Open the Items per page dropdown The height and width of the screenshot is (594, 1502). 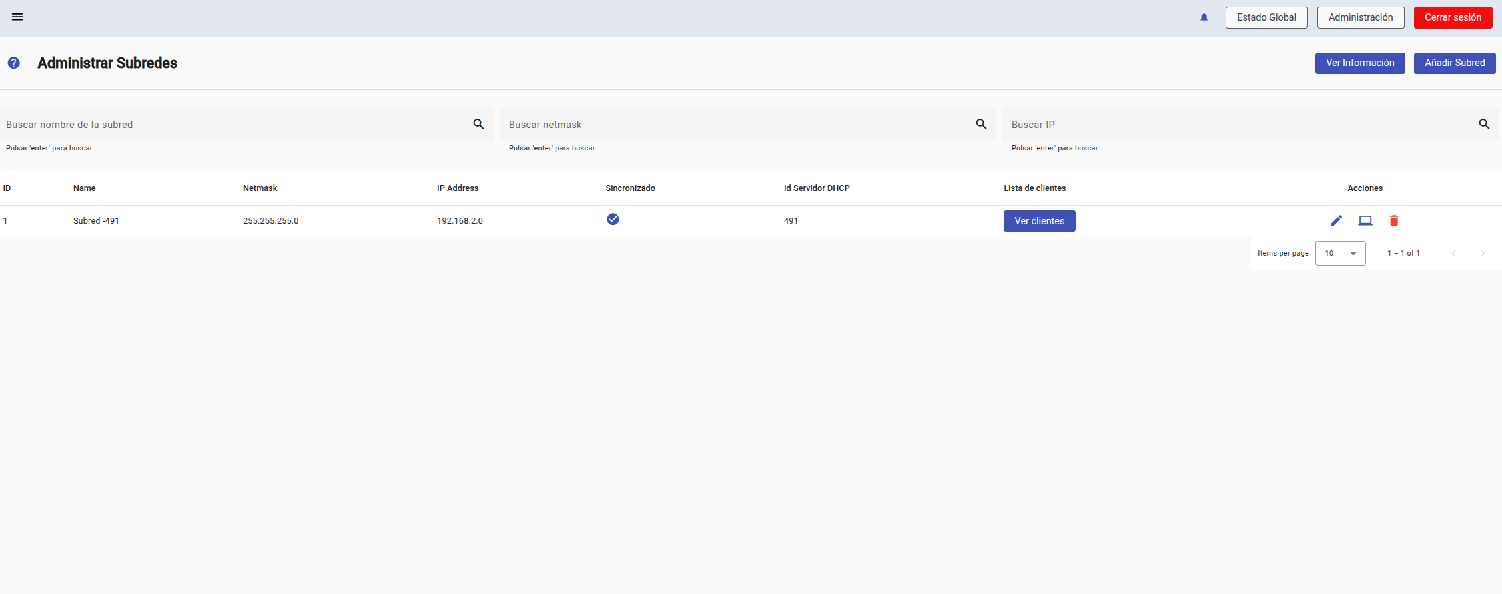pos(1340,254)
